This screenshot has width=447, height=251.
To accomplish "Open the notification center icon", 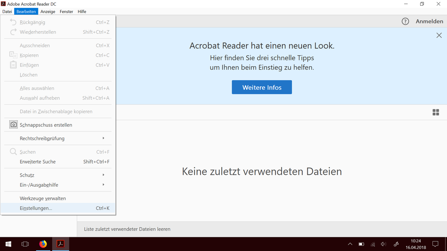I will tap(435, 244).
